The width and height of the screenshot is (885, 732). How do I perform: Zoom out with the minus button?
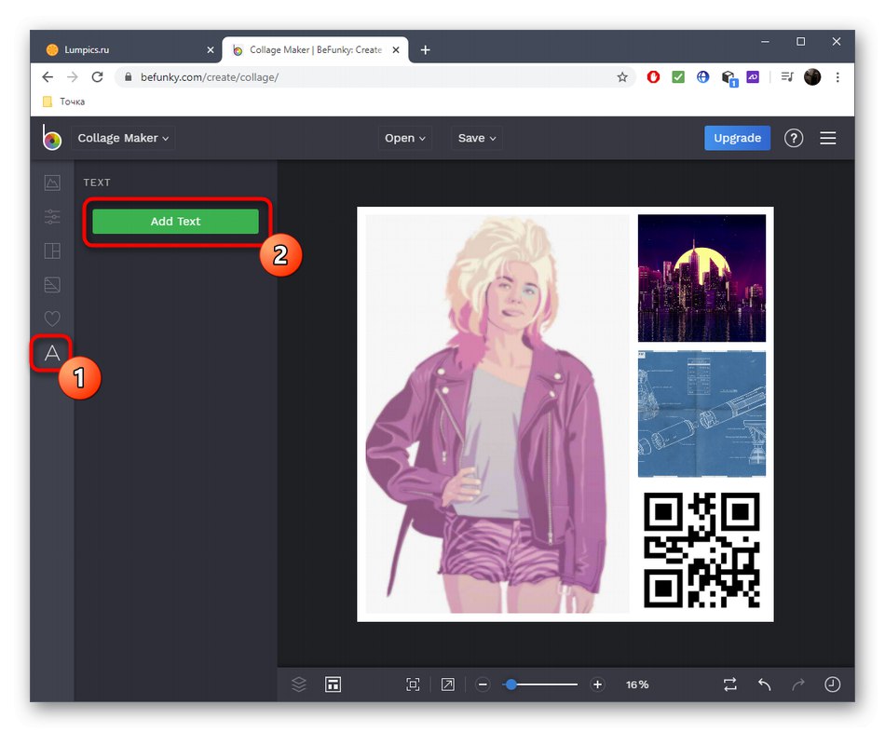[x=483, y=685]
